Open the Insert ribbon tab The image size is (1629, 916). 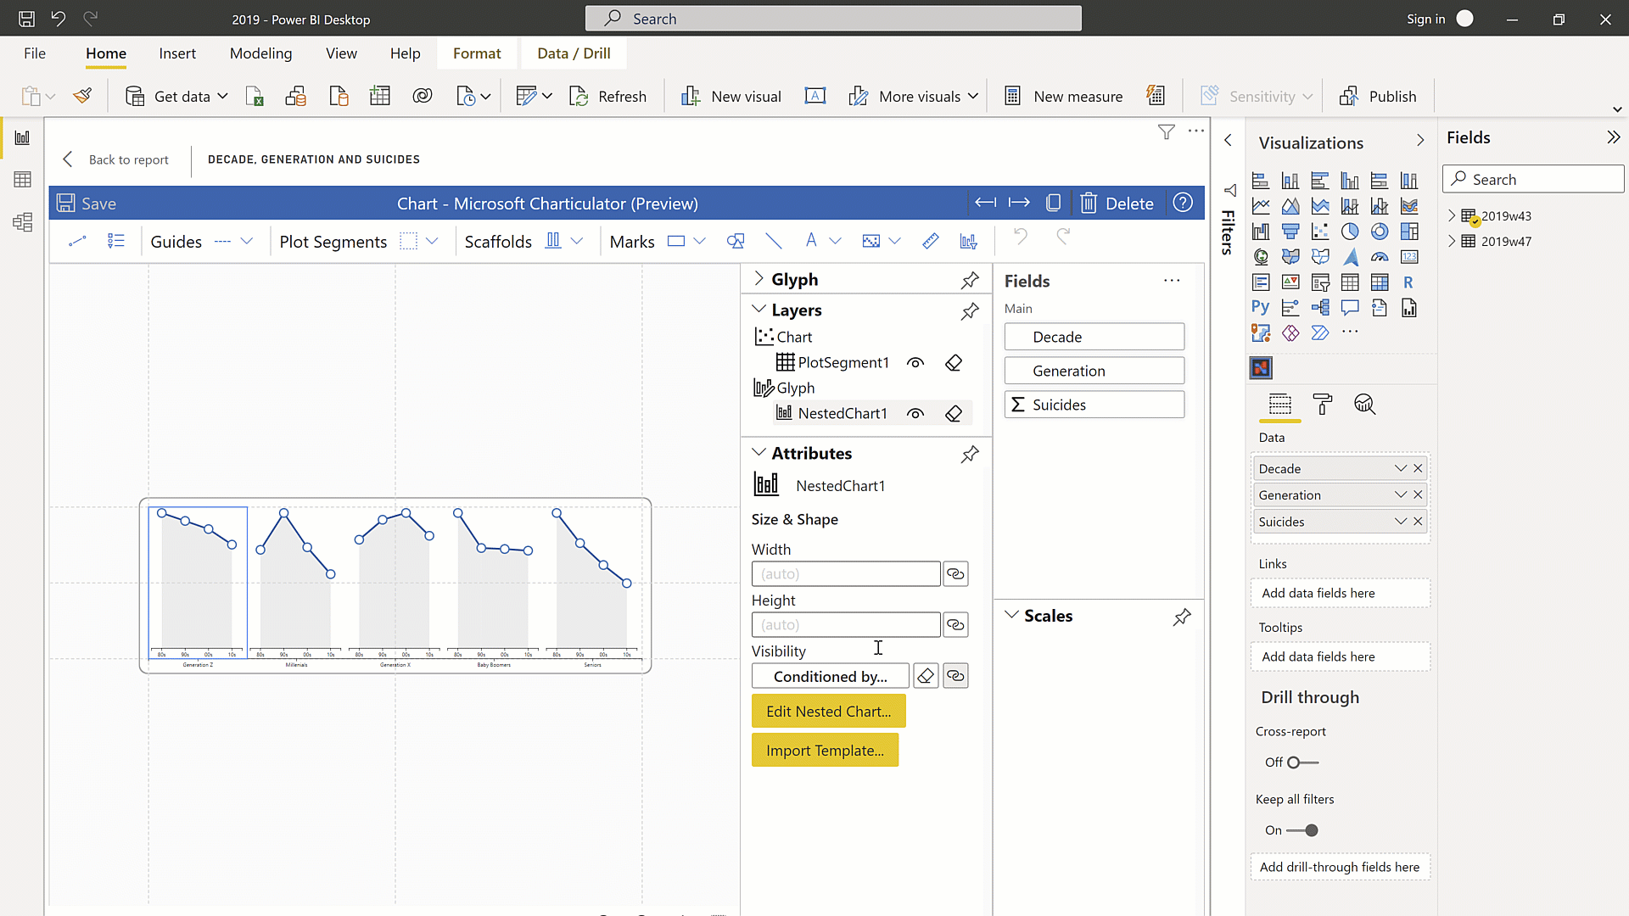pyautogui.click(x=177, y=53)
